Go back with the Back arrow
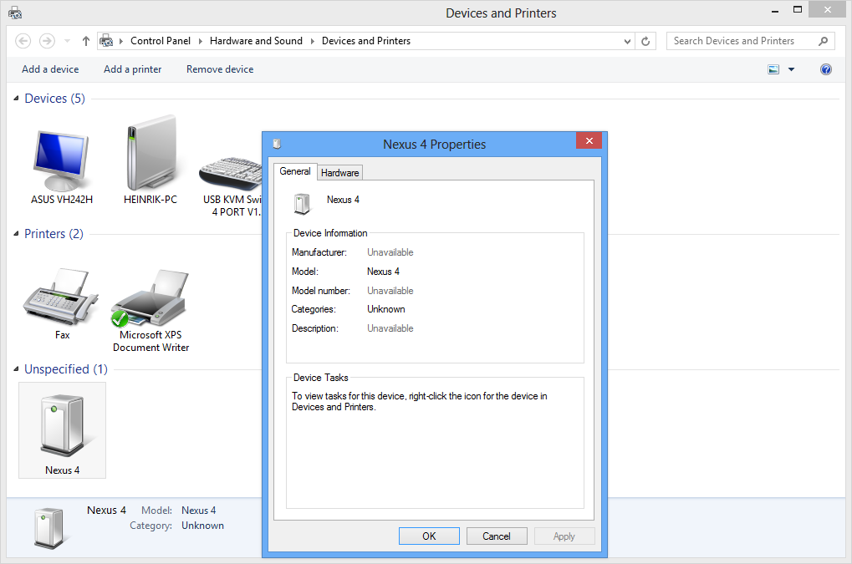The image size is (852, 564). coord(23,41)
